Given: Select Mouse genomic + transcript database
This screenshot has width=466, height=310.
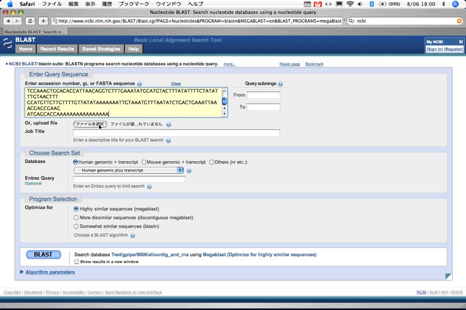Looking at the screenshot, I should 144,162.
